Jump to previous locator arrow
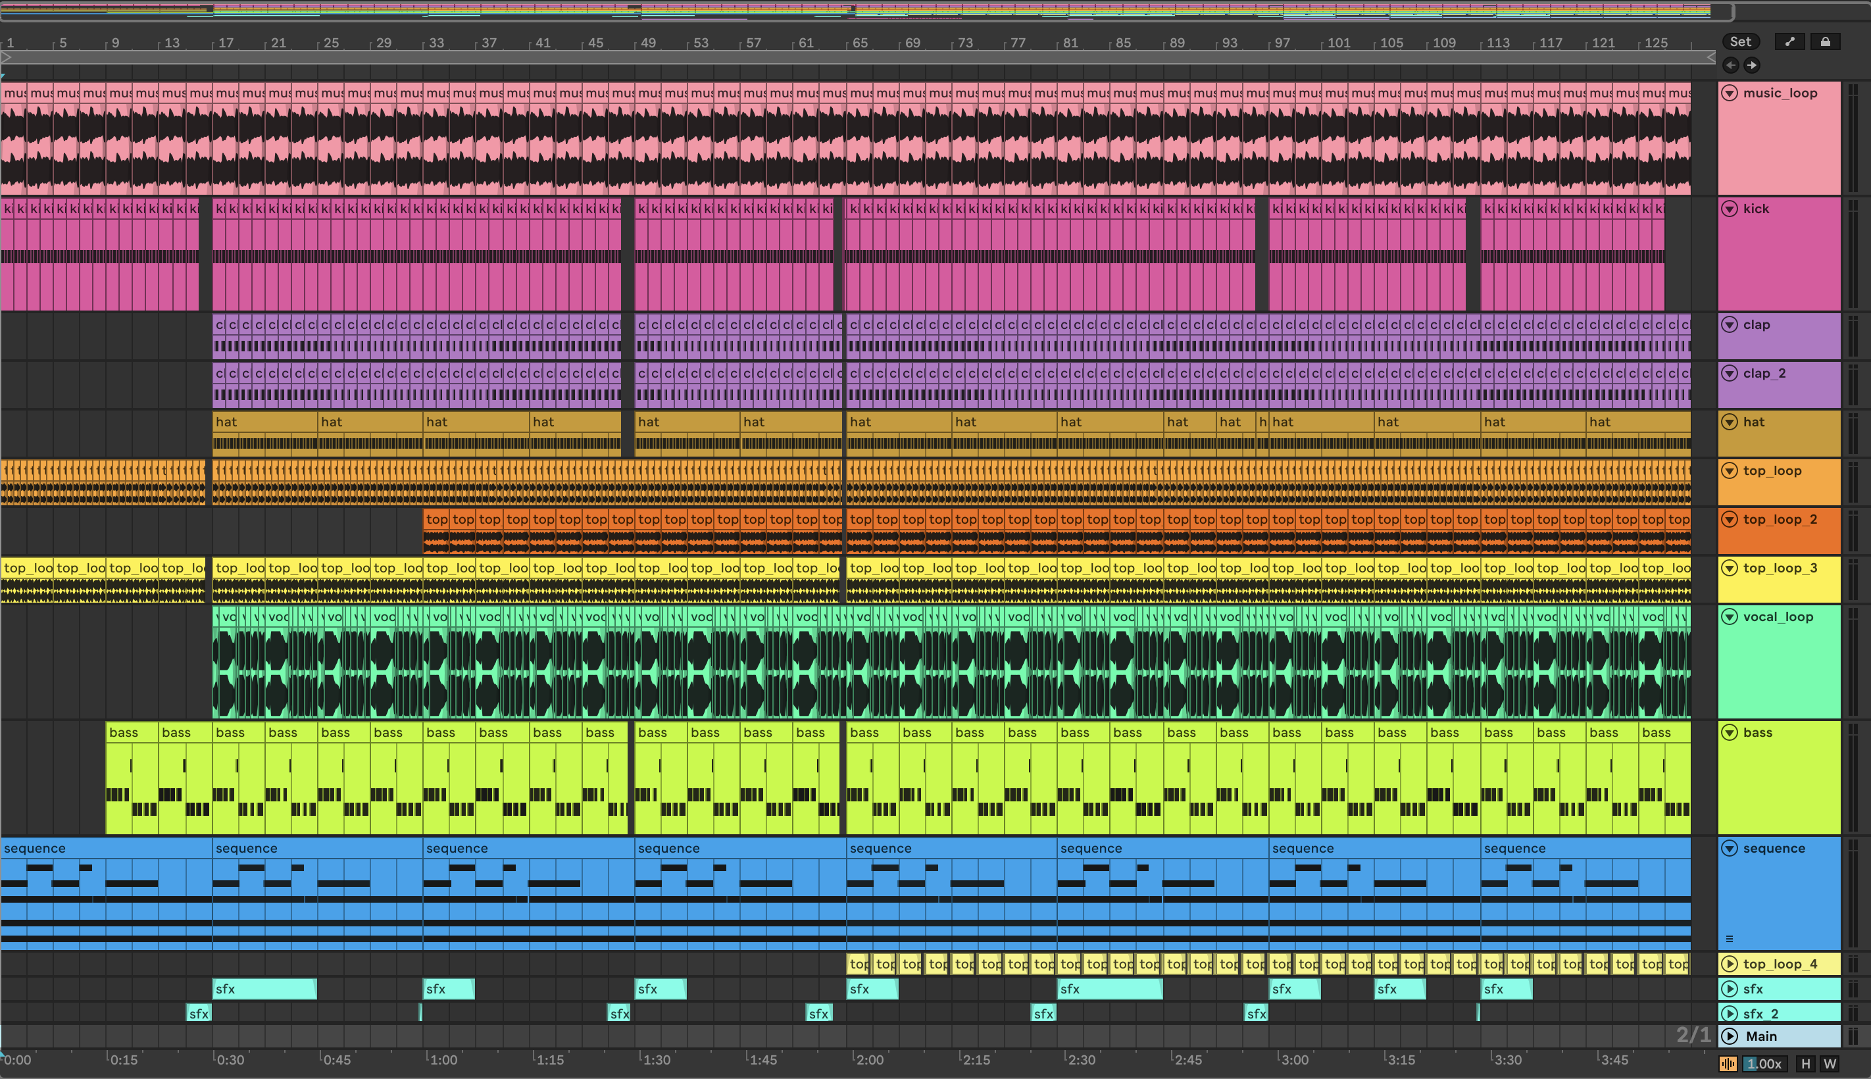The width and height of the screenshot is (1871, 1079). coord(1730,65)
